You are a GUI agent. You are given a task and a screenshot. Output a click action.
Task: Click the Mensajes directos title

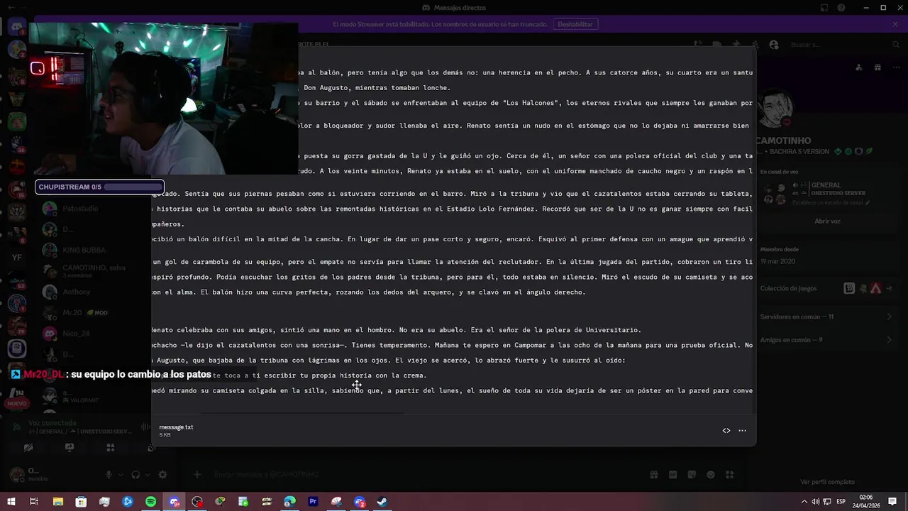pos(460,8)
